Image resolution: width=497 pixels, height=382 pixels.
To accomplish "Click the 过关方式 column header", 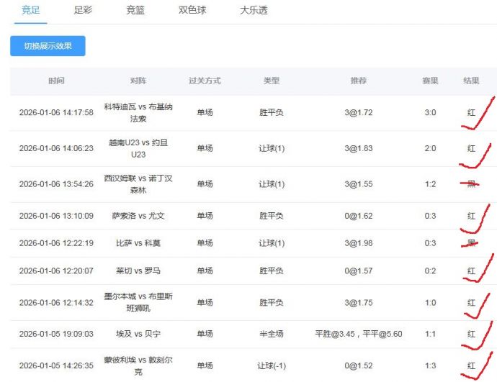I will tap(205, 81).
